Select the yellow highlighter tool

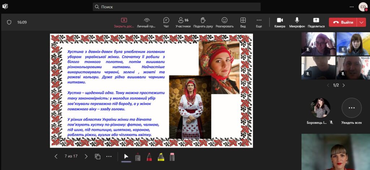pos(161,157)
